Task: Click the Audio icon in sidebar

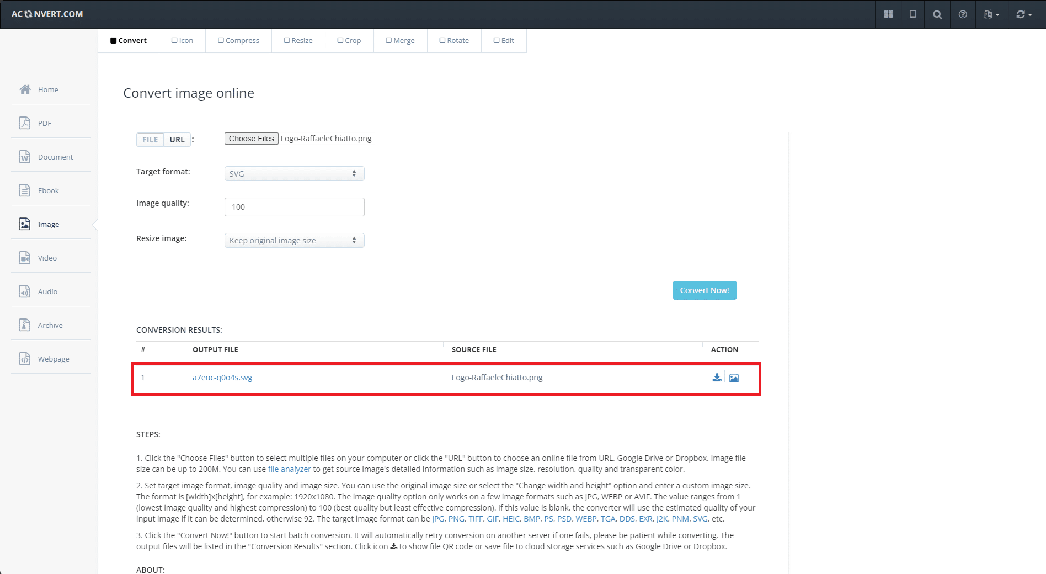Action: (25, 291)
